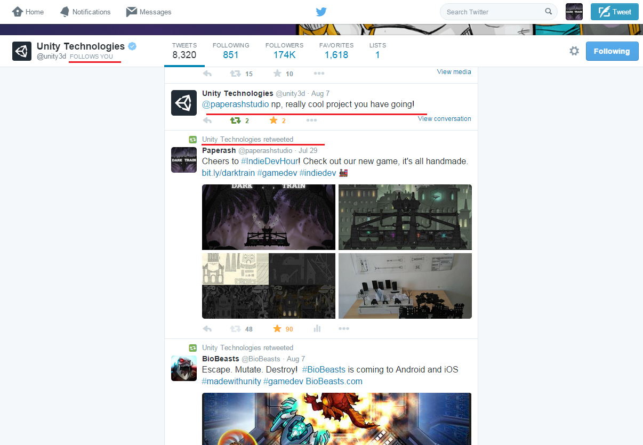
Task: Open the bit.ly/darktrain link
Action: pyautogui.click(x=228, y=173)
